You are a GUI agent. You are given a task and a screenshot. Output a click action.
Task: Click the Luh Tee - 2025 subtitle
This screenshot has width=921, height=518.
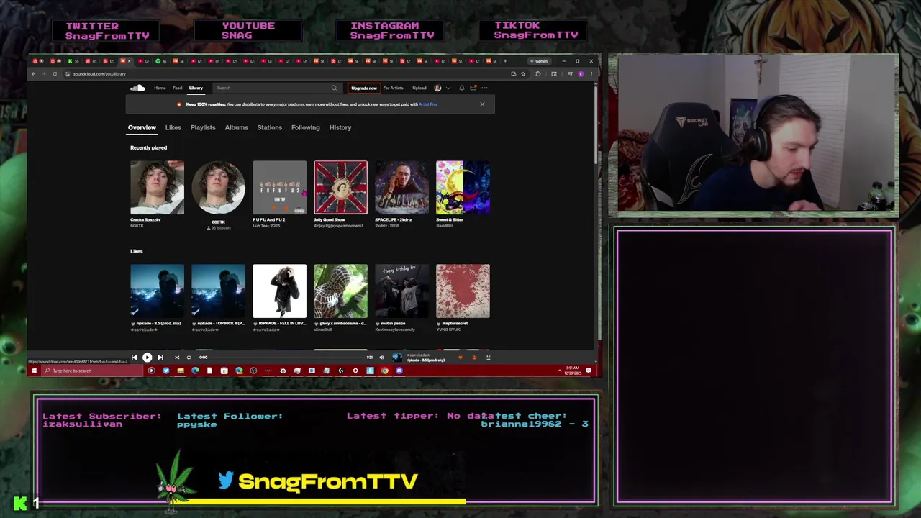[x=266, y=225]
